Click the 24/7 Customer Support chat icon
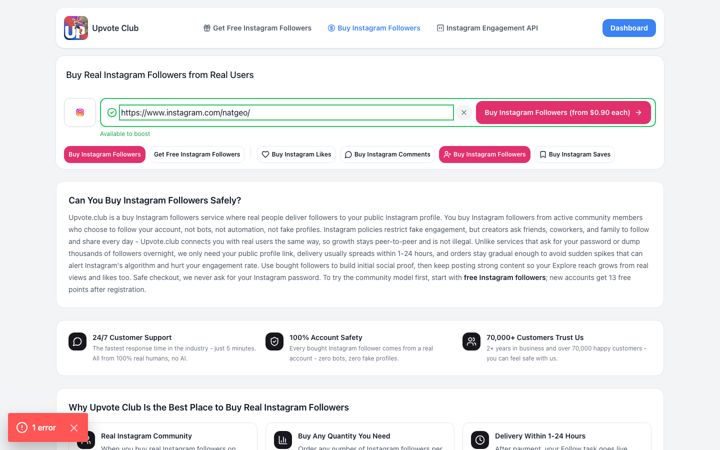The image size is (720, 450). (x=77, y=341)
